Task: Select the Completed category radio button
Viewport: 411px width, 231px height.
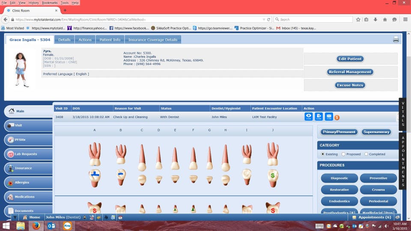Action: [x=366, y=154]
